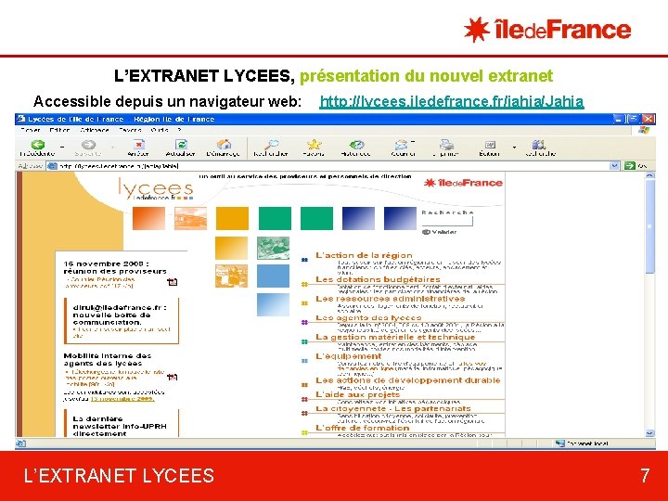Open Les ressources administratives link
This screenshot has width=668, height=501.
point(391,299)
